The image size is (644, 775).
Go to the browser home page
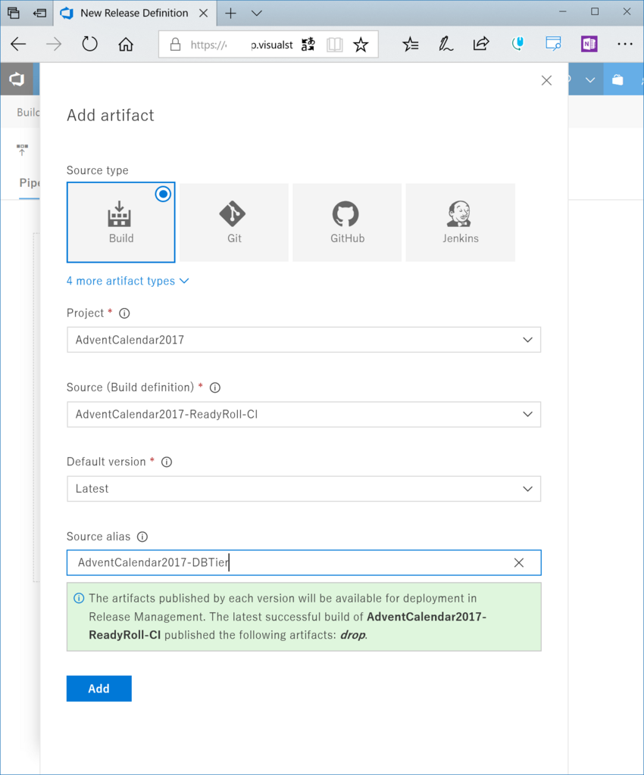click(126, 45)
